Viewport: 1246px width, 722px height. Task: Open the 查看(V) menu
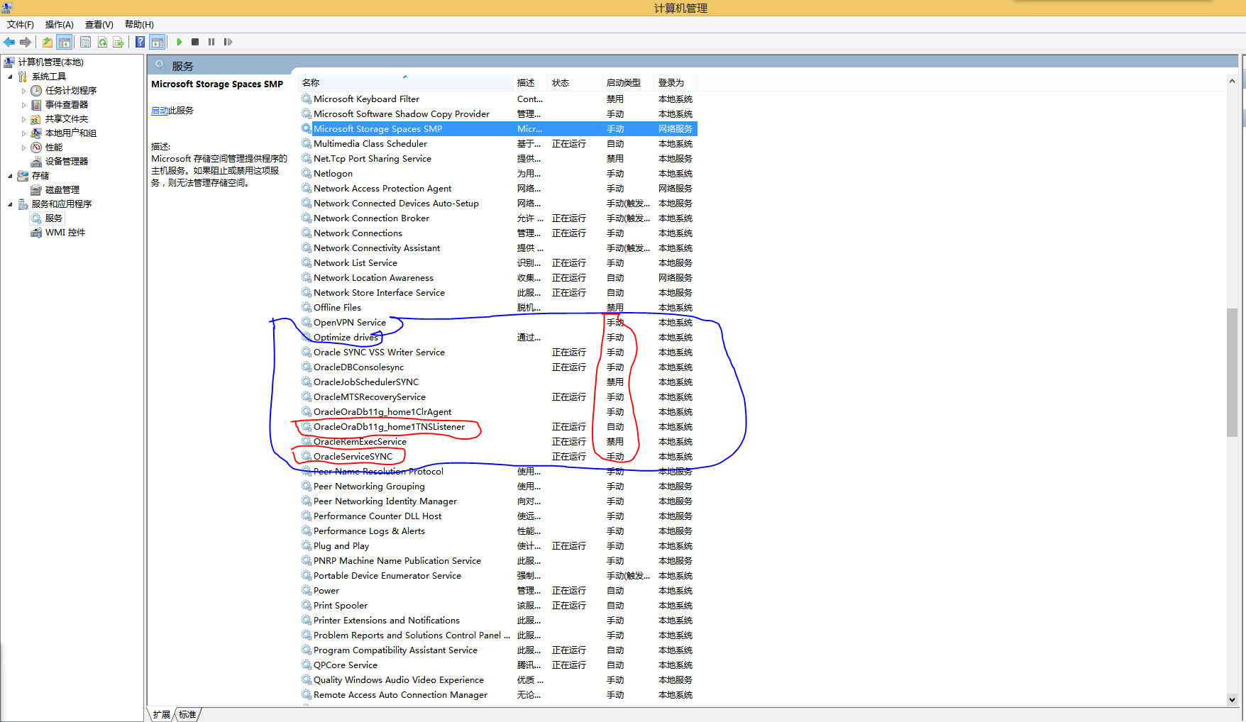(99, 24)
